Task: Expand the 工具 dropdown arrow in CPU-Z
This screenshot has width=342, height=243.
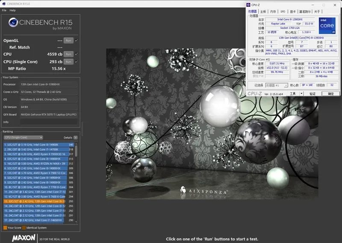Action: (302, 94)
